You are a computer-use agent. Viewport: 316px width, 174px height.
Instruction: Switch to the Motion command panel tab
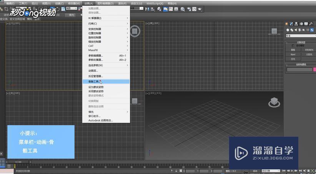coord(301,24)
